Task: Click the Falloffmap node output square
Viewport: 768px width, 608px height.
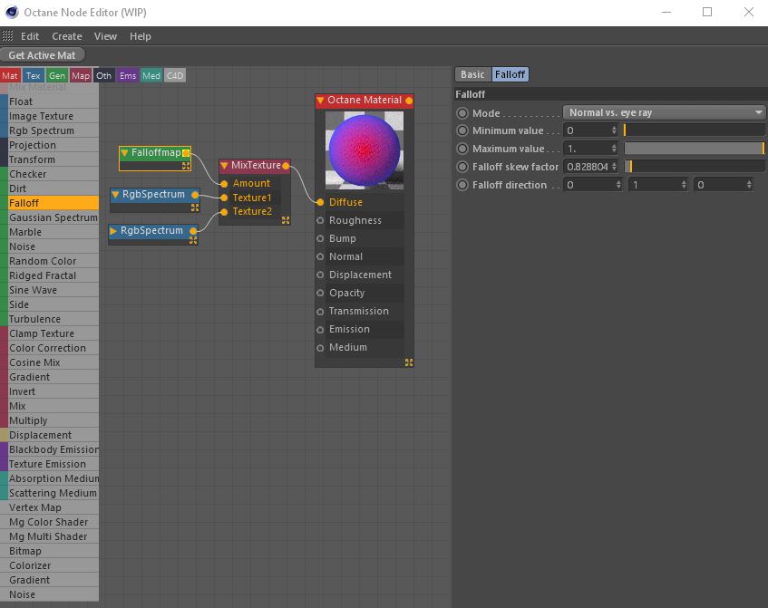Action: [x=186, y=153]
